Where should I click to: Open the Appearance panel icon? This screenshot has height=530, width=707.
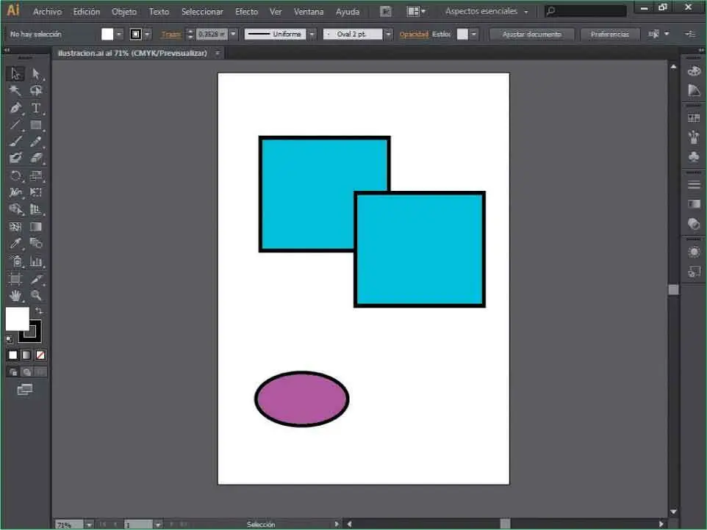coord(695,252)
